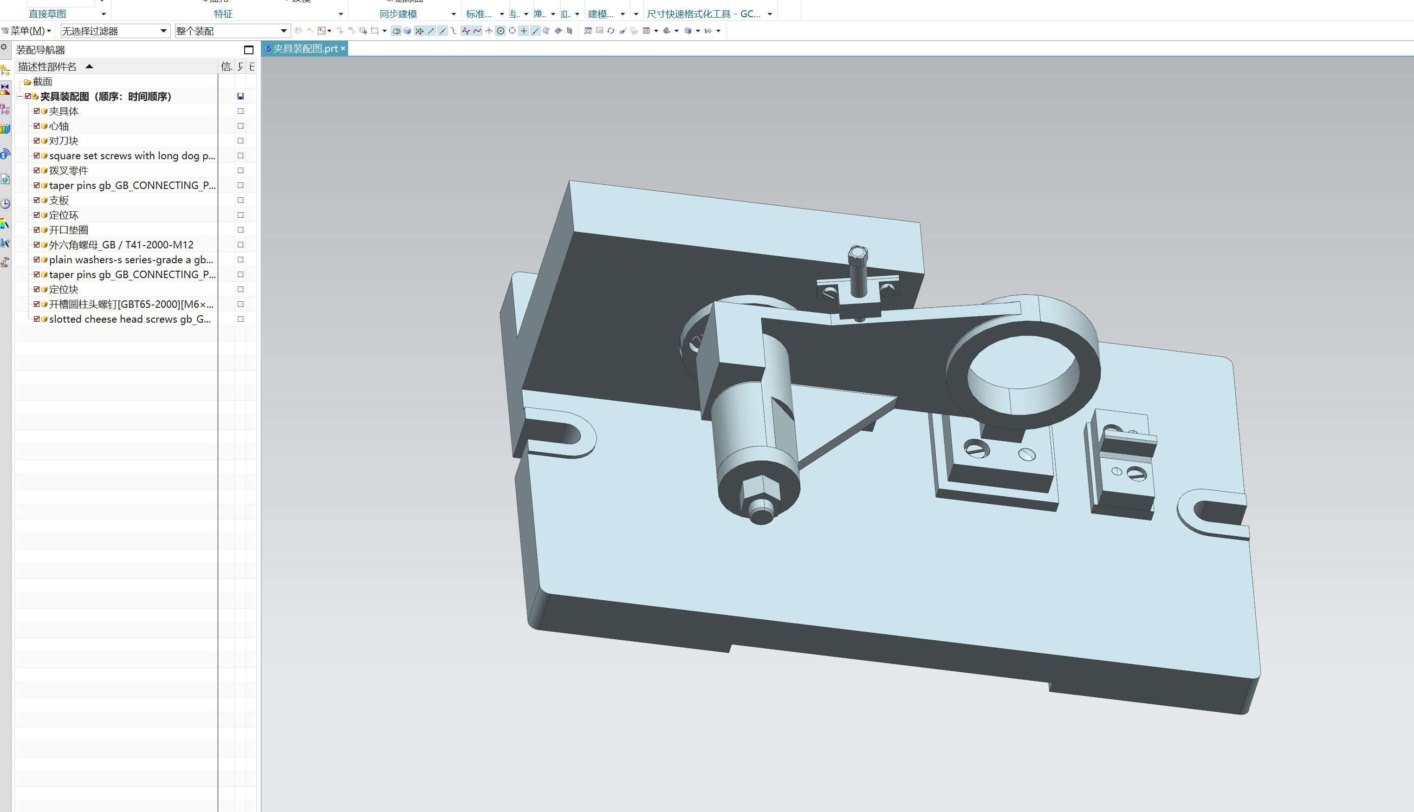Screen dimensions: 1414x812
Task: Maximize the 装配导航器 panel
Action: 249,50
